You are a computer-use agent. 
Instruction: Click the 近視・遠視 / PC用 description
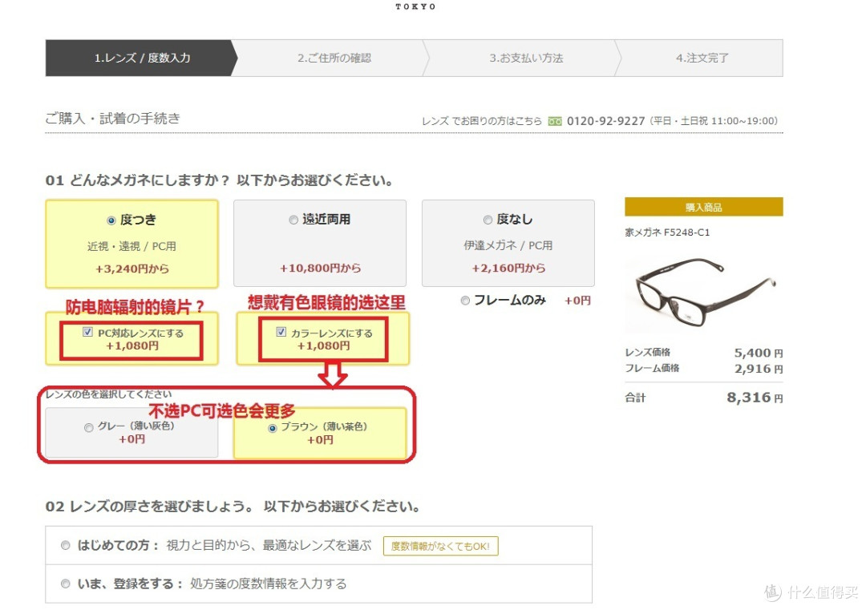coord(132,246)
